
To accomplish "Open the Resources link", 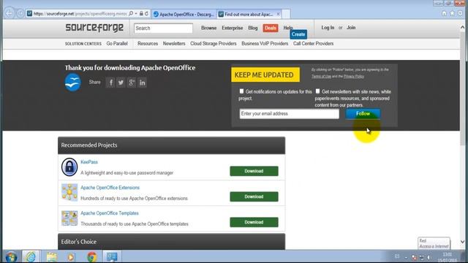I will pos(148,44).
